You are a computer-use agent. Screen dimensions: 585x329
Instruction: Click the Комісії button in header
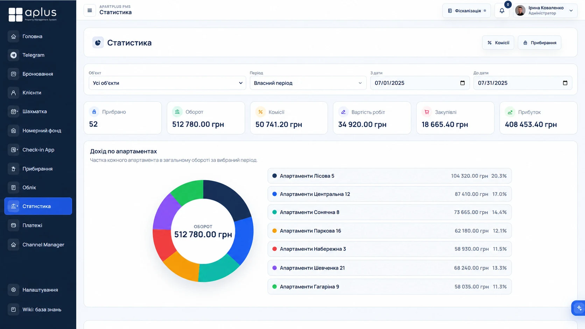point(498,43)
